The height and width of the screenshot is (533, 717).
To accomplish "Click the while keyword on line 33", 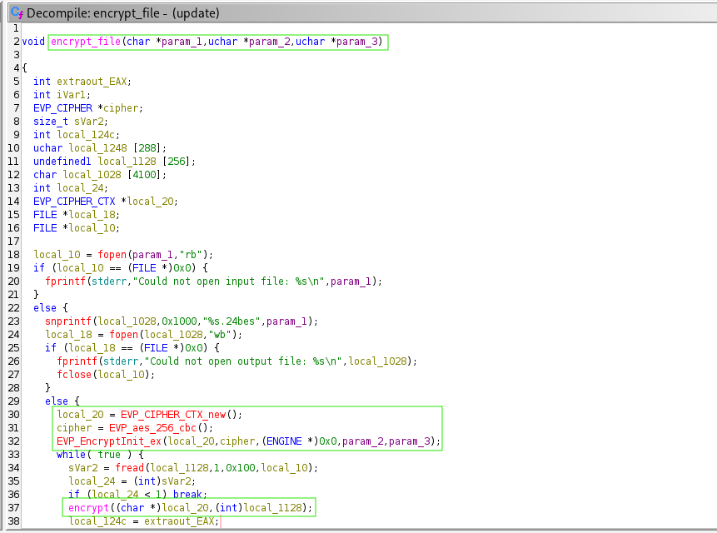I will (72, 455).
